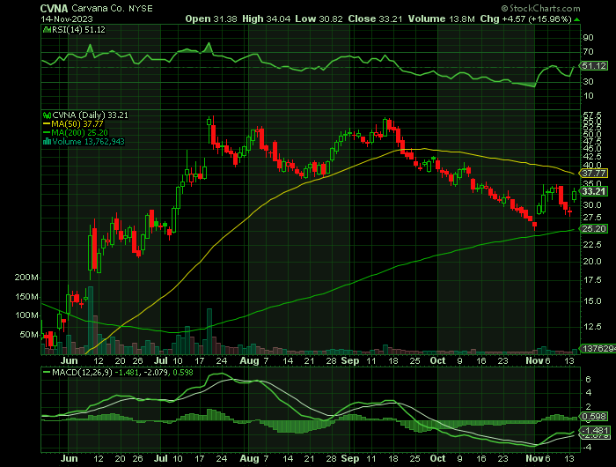This screenshot has width=616, height=467.
Task: Click the CVNA (Daily) 33.21 legend text
Action: tap(90, 115)
